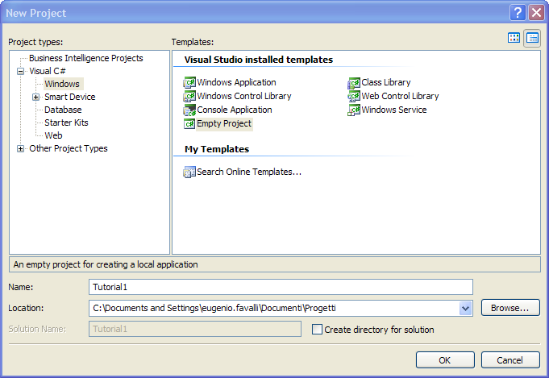Select Business Intelligence Projects type

coord(85,58)
